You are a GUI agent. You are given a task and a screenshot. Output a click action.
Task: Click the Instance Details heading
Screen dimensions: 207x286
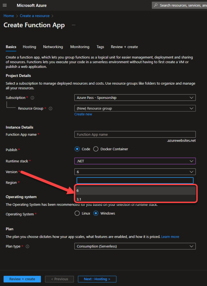pyautogui.click(x=20, y=127)
